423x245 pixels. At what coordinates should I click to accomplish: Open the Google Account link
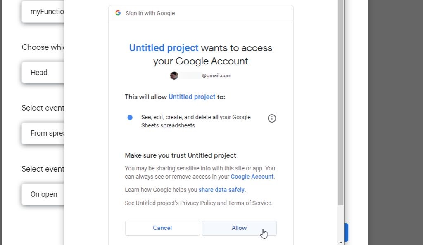coord(252,177)
